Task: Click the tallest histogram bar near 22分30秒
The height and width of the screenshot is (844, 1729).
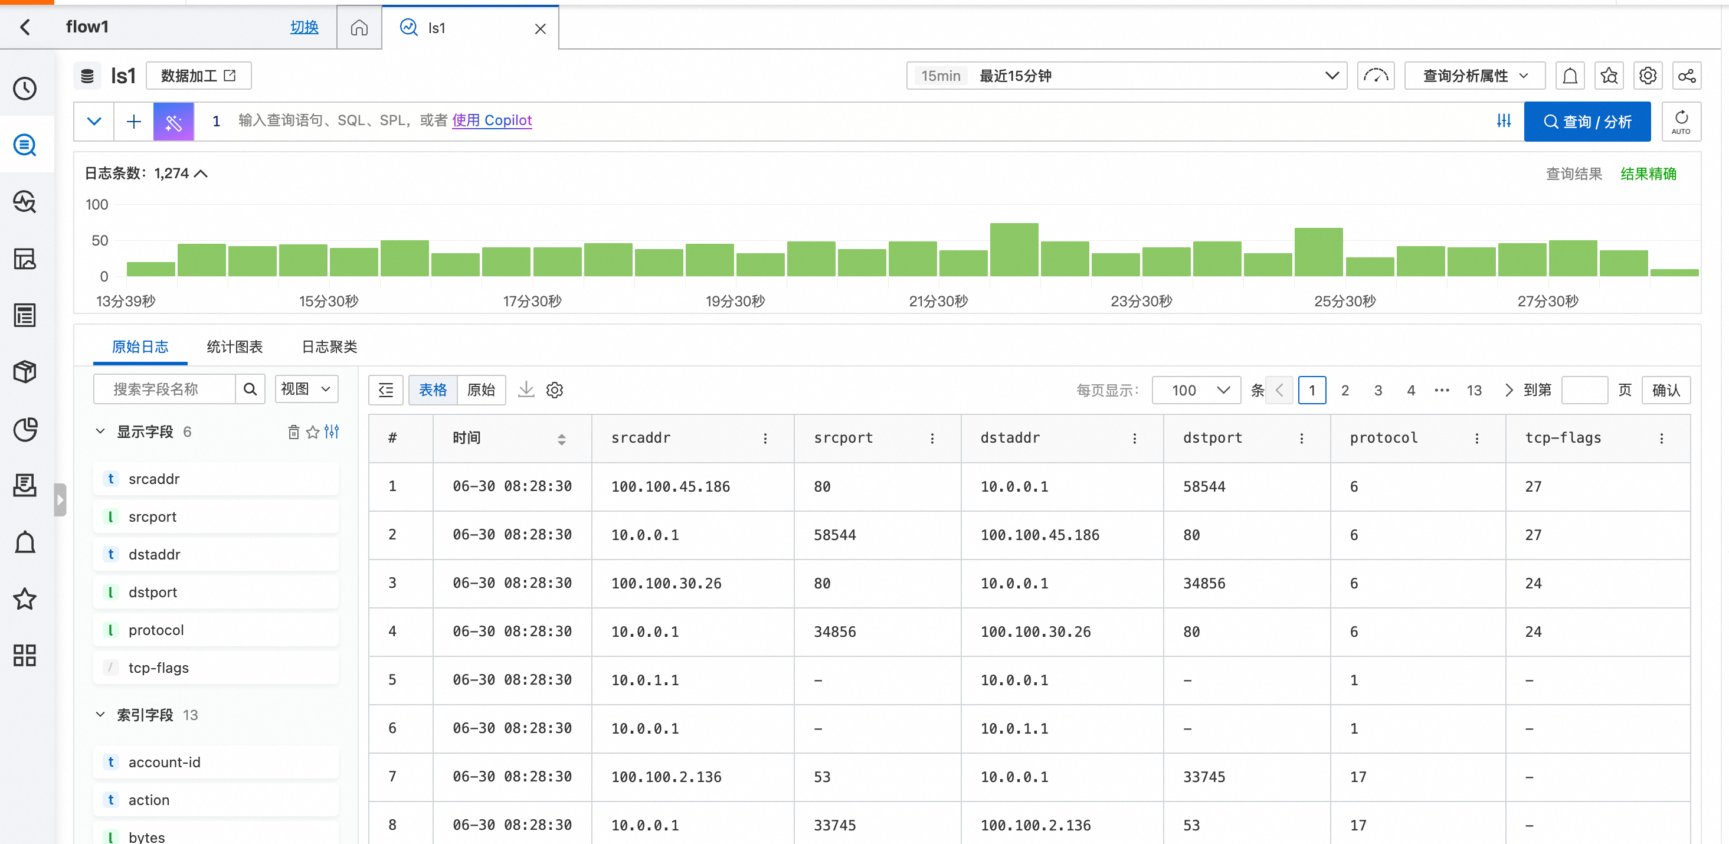Action: (1014, 249)
